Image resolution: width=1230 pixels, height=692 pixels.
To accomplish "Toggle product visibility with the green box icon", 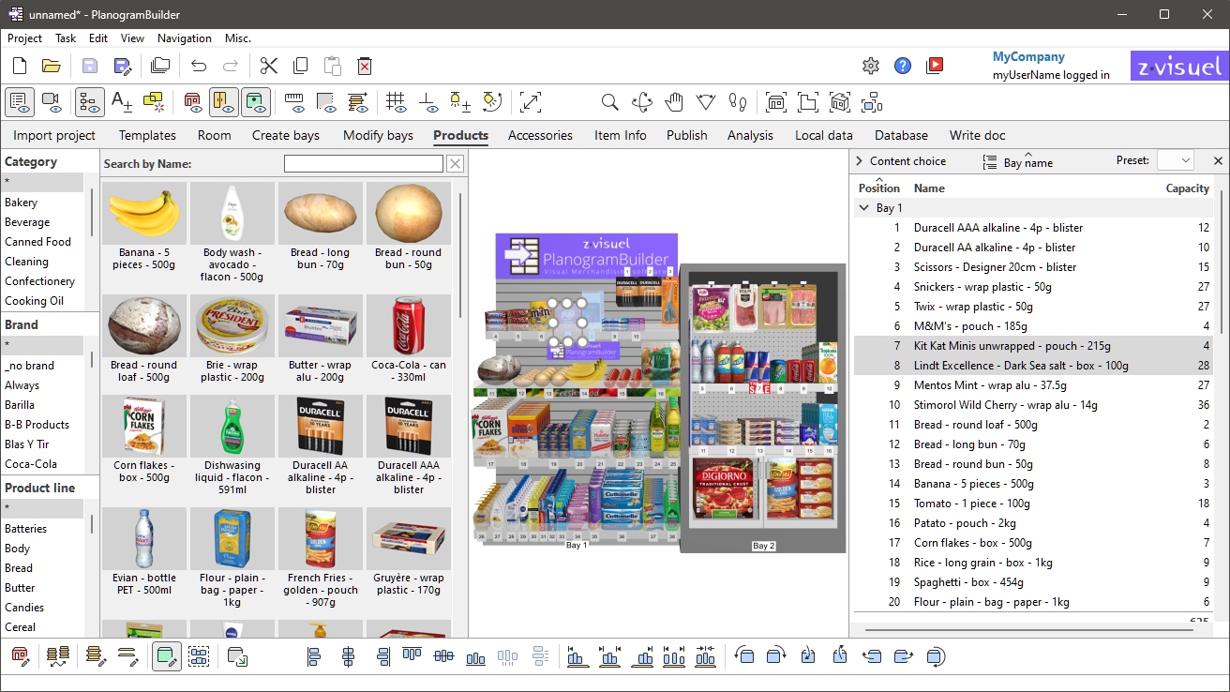I will tap(256, 101).
